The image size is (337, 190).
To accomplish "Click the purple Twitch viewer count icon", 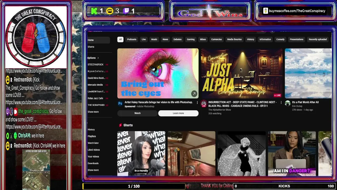I will 126,11.
